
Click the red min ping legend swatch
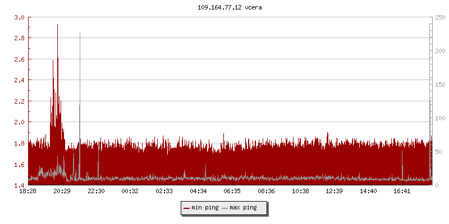pyautogui.click(x=186, y=208)
